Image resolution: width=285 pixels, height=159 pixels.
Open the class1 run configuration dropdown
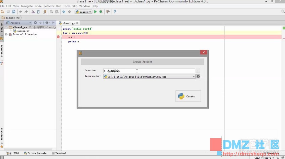click(x=84, y=12)
